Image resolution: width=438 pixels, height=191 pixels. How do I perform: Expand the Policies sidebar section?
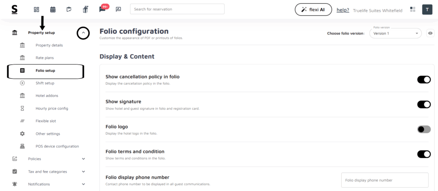pyautogui.click(x=83, y=159)
